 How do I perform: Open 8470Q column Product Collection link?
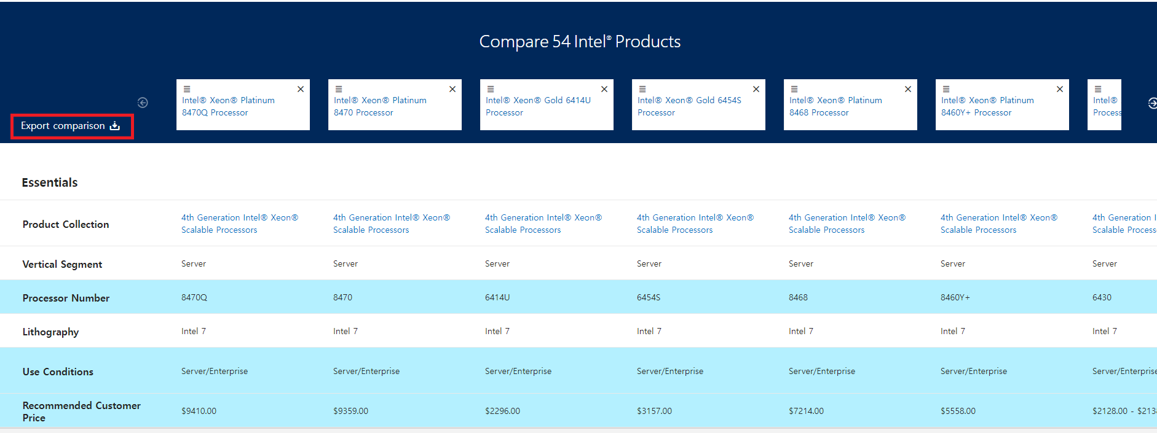click(240, 224)
